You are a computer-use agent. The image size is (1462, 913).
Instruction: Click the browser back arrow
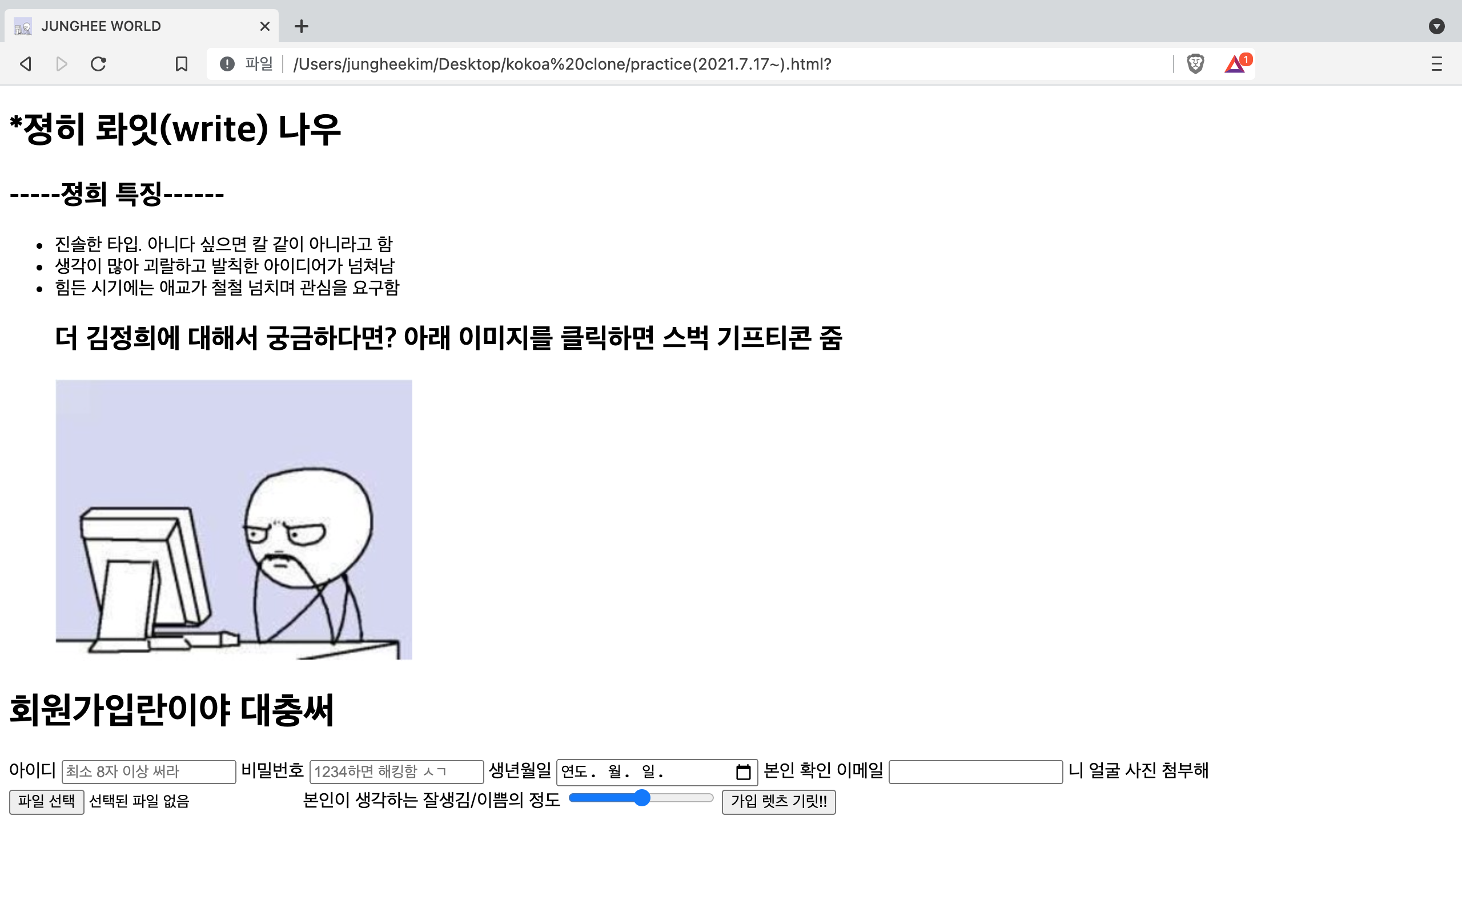tap(25, 63)
